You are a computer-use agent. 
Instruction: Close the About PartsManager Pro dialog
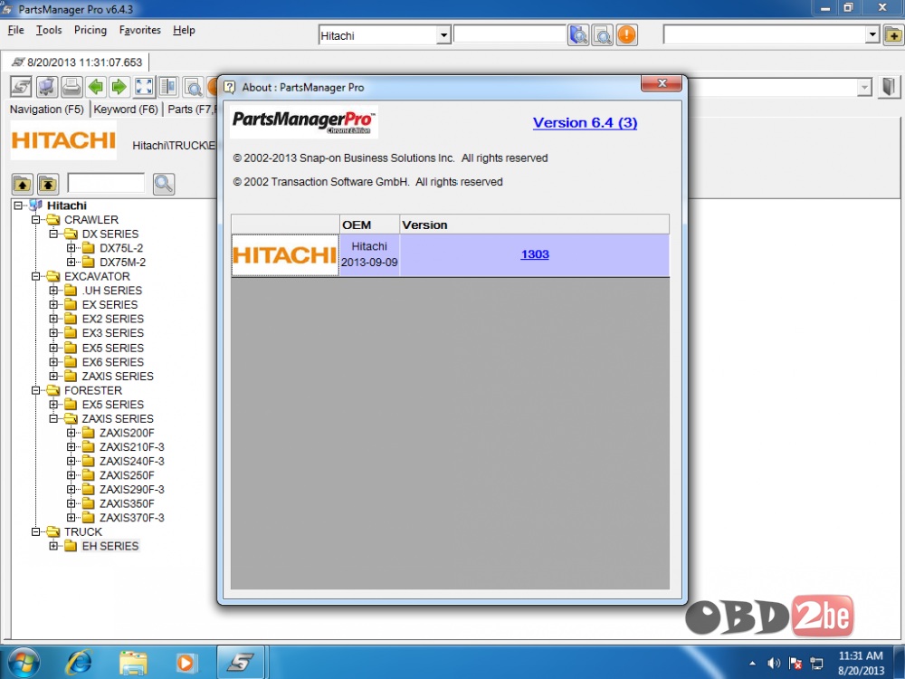click(662, 83)
